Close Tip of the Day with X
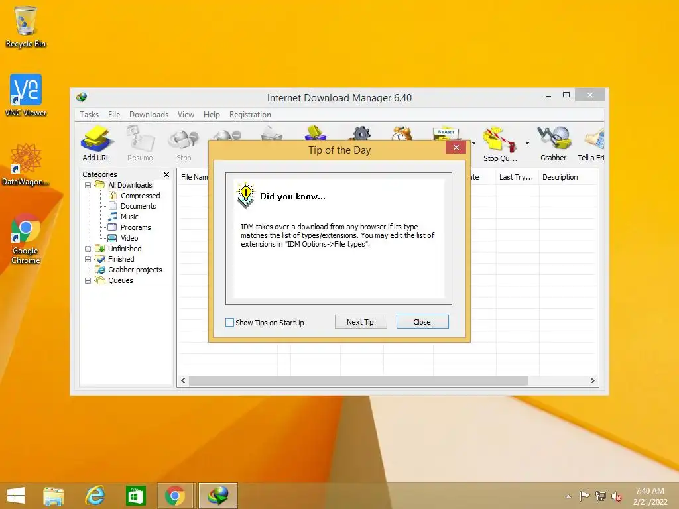 (x=456, y=148)
